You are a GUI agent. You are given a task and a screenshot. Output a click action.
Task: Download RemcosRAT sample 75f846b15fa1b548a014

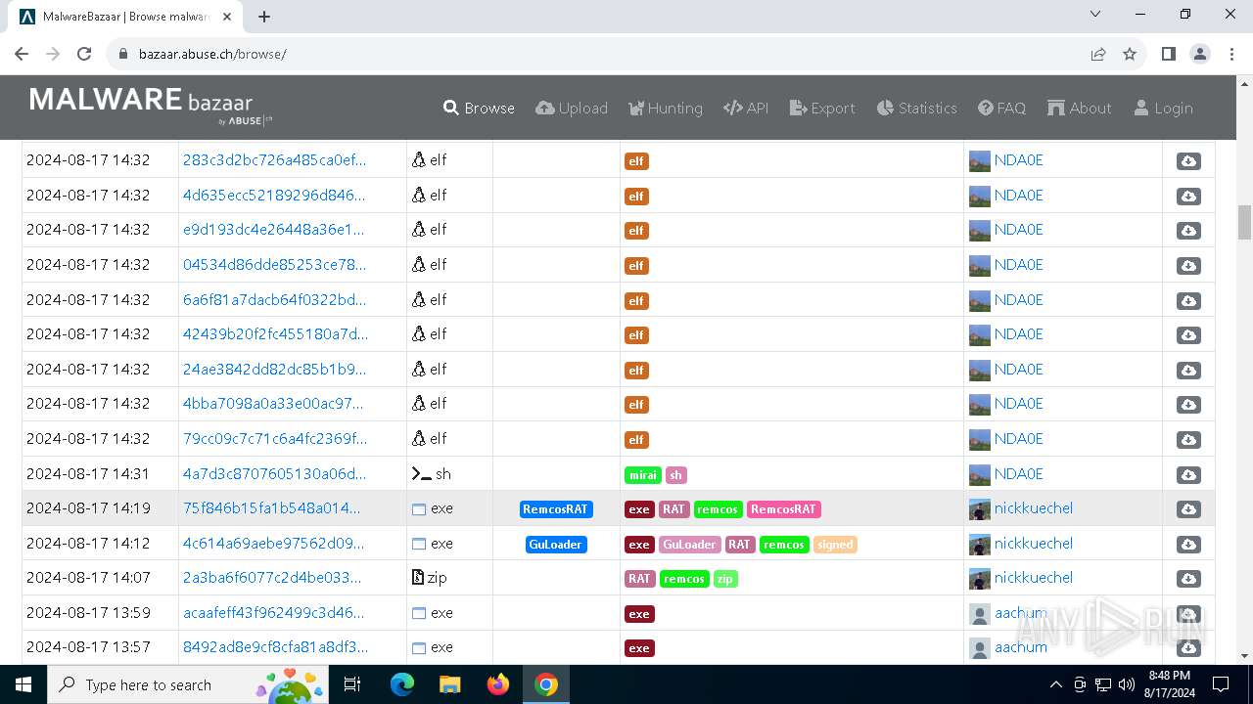tap(1188, 509)
